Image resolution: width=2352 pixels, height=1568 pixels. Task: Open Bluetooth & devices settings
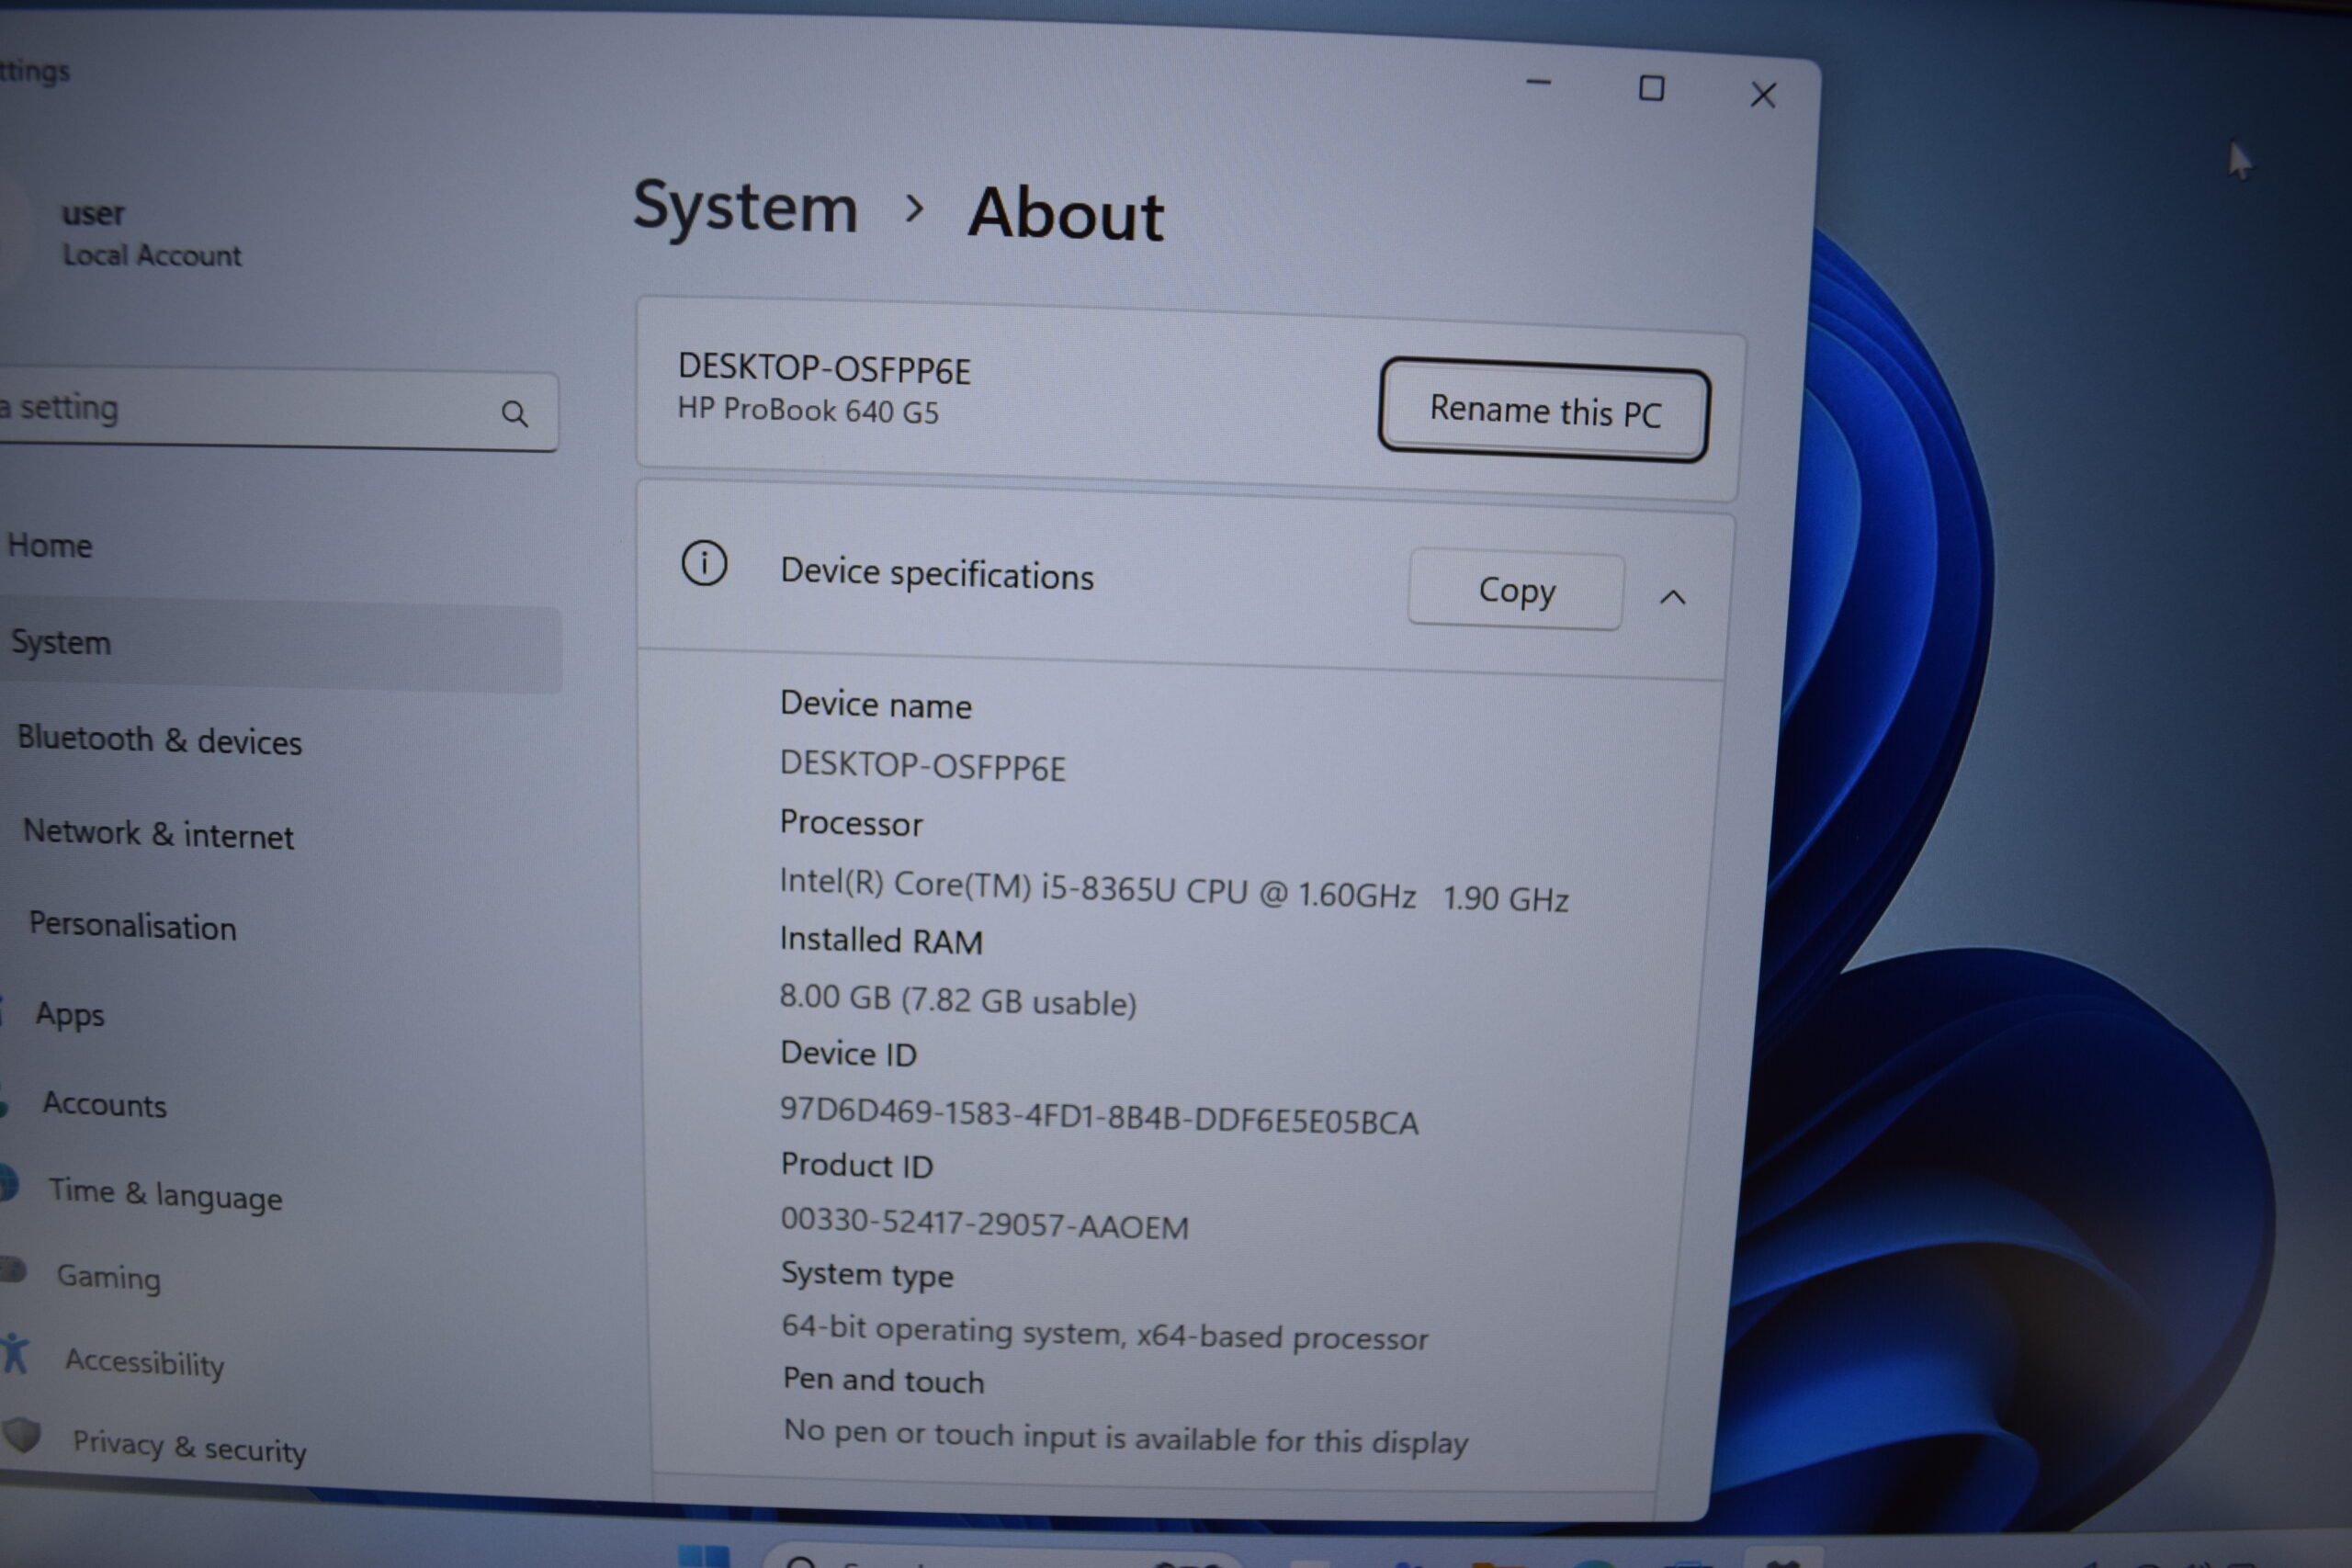pyautogui.click(x=160, y=740)
